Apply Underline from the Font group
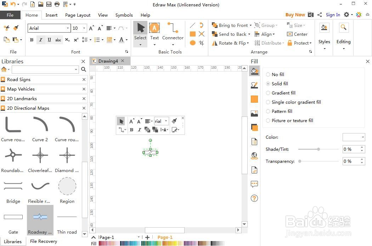Screen dimensions: 372x246 [x=49, y=40]
